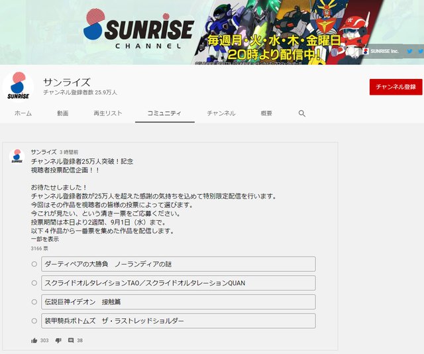Click line mentioning 9月1日(水)まで
Viewport: 424px width, 354px height.
[99, 223]
